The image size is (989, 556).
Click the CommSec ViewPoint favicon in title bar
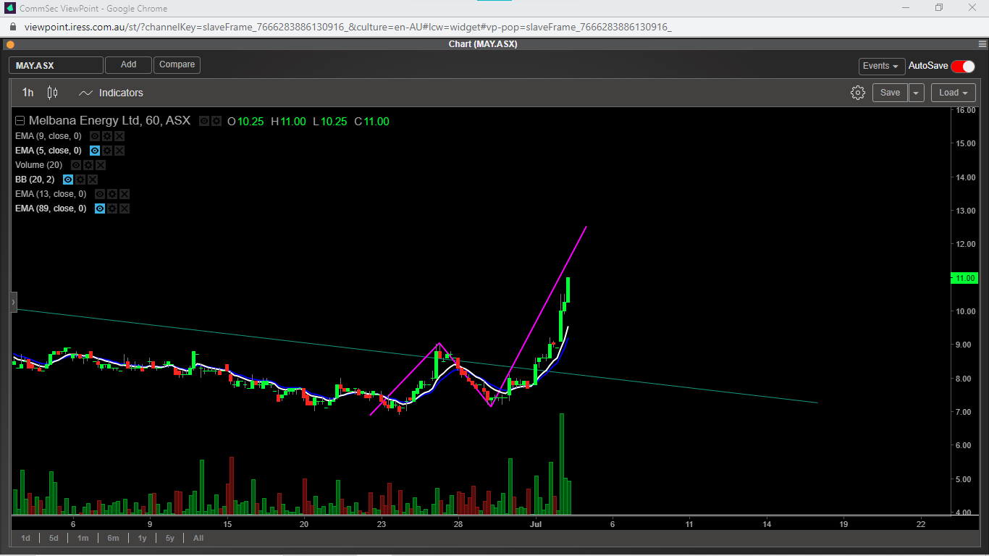(x=10, y=8)
